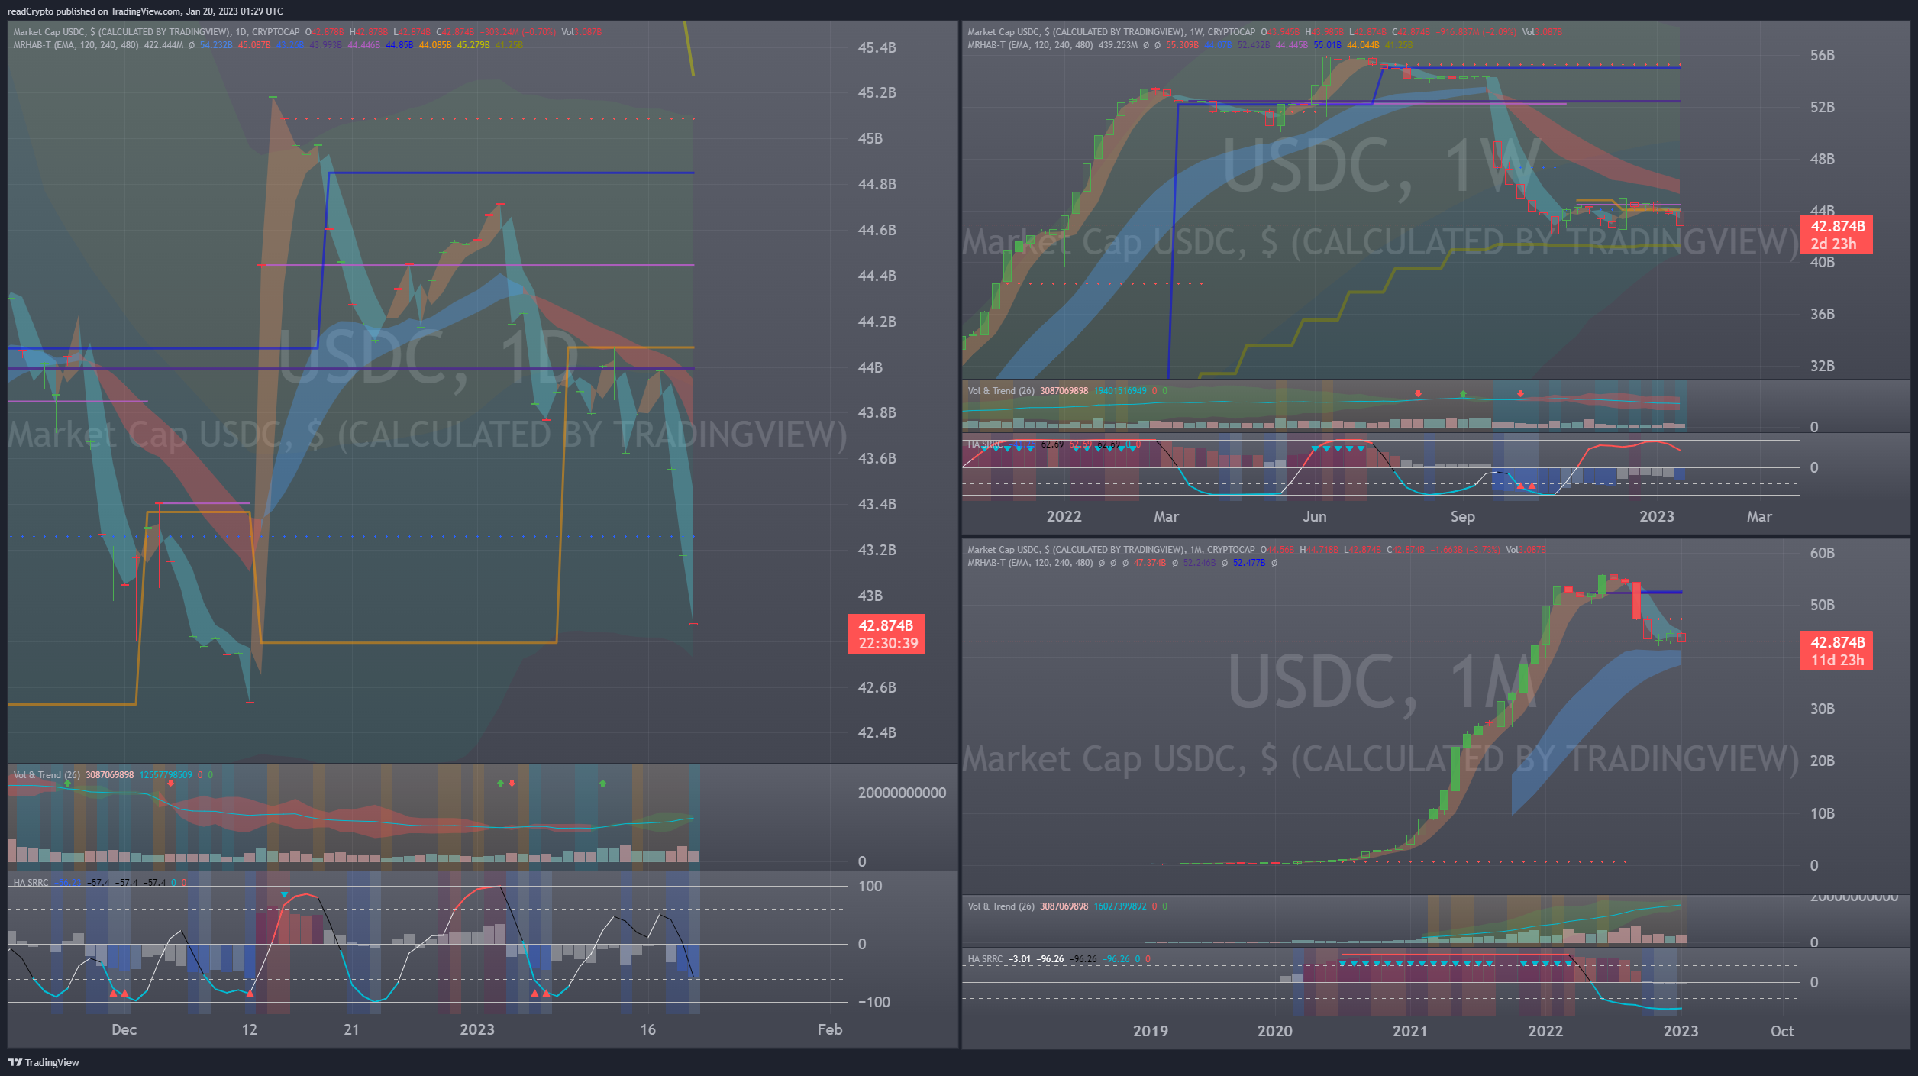1918x1076 pixels.
Task: Click 19401516949 in 1W Vol & Trend legend
Action: [x=1120, y=391]
